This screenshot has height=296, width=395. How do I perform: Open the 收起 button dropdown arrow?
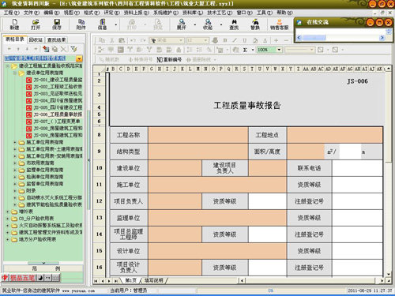click(221, 25)
